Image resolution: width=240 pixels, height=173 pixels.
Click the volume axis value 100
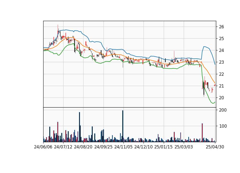click(x=223, y=126)
